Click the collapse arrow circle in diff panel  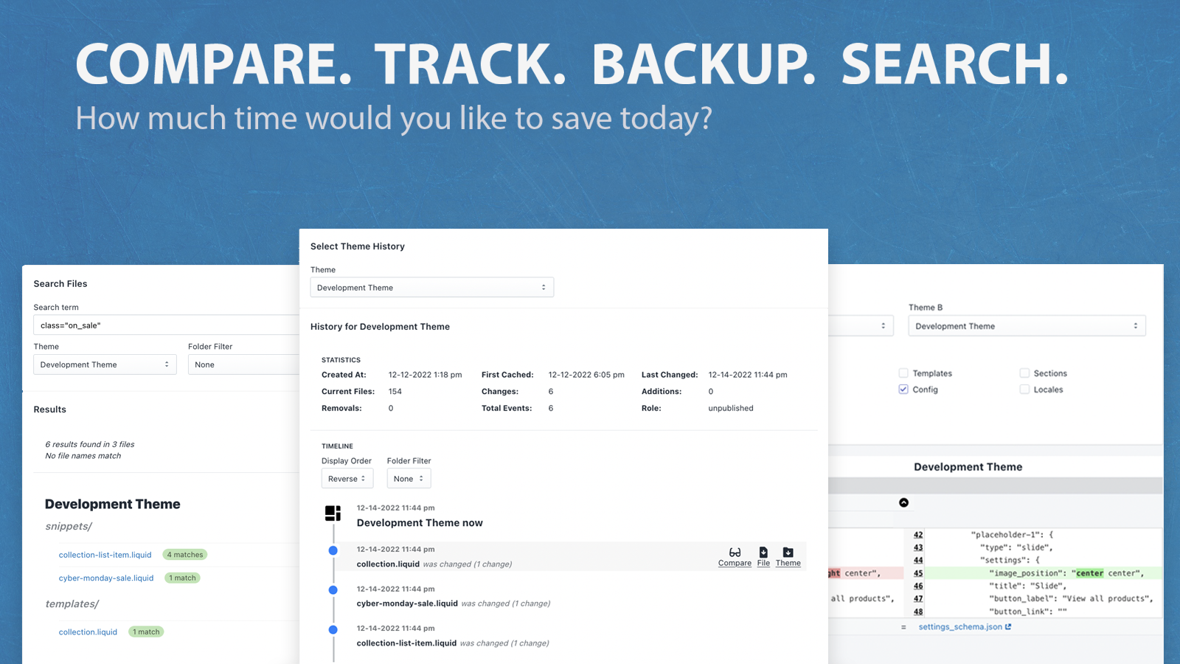point(903,502)
